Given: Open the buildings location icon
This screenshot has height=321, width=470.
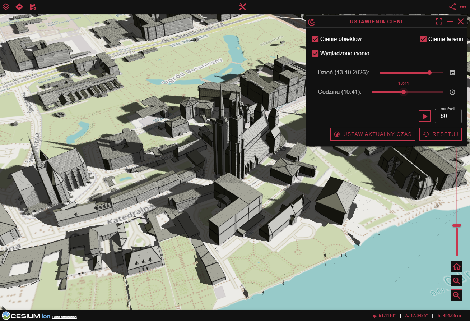Looking at the screenshot, I should pyautogui.click(x=33, y=6).
